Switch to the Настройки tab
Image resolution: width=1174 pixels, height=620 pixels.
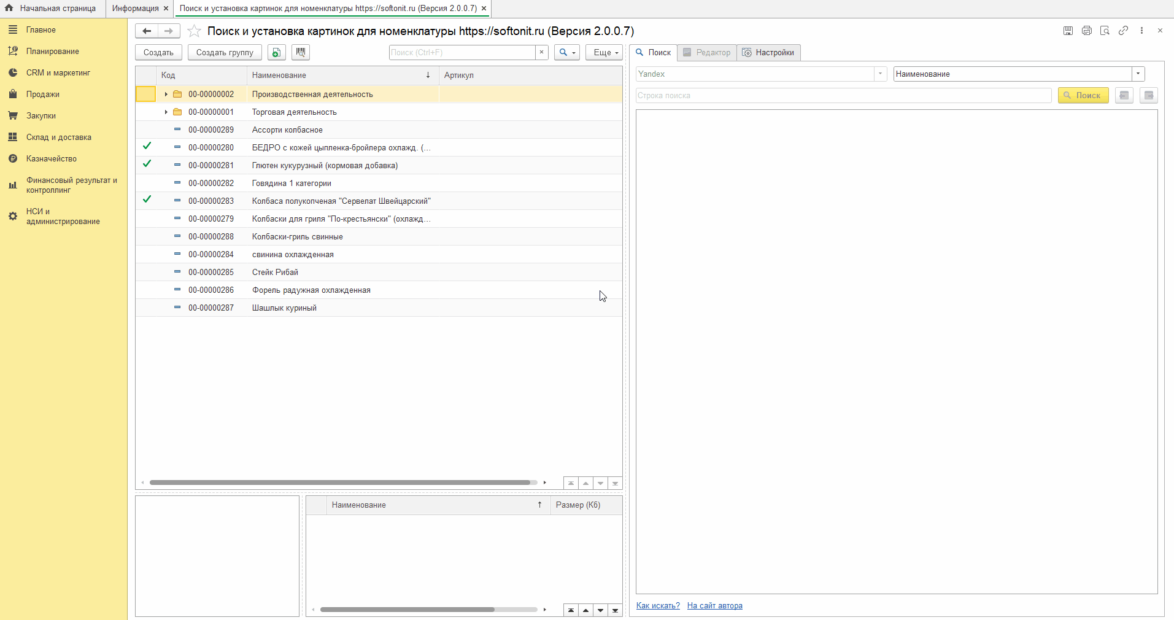[x=768, y=52]
